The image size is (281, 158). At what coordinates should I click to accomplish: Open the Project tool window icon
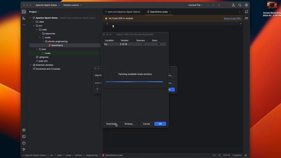click(24, 12)
